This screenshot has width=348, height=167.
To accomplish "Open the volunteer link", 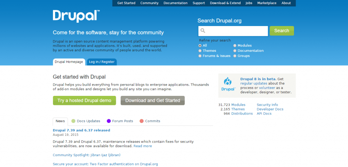I will pos(267,88).
